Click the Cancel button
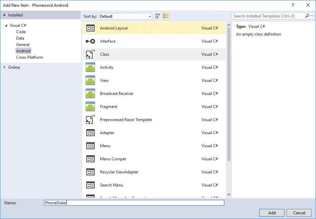Screen dimensions: 316x219 [x=299, y=213]
